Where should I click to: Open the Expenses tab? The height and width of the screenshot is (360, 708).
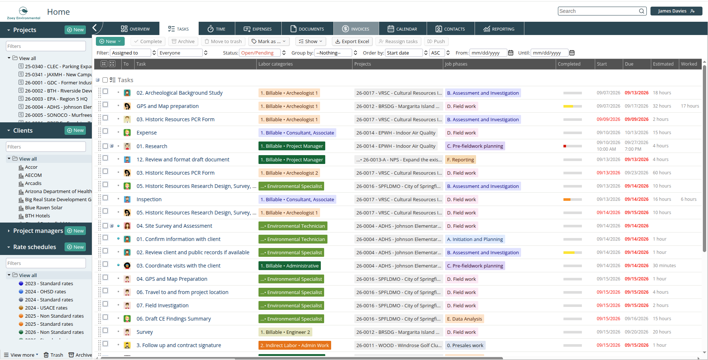pos(258,29)
